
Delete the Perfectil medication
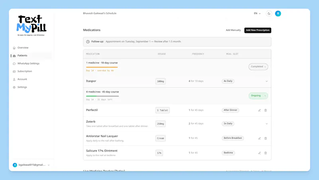[266, 110]
